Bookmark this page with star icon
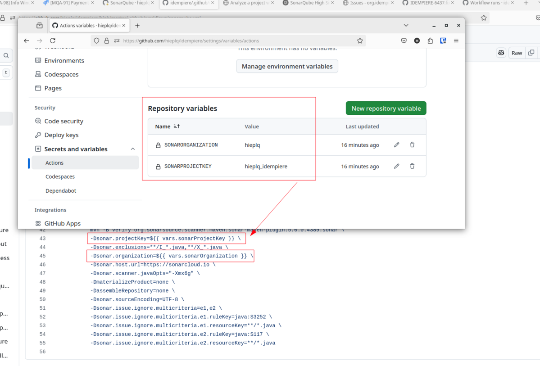 click(x=360, y=41)
